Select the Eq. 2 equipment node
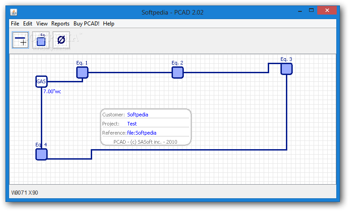Viewport: 349px width, 211px height. coord(177,72)
